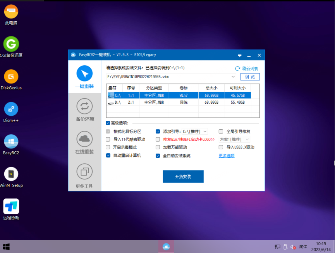
Task: Sort by 分区类型 column header
Action: click(x=154, y=88)
